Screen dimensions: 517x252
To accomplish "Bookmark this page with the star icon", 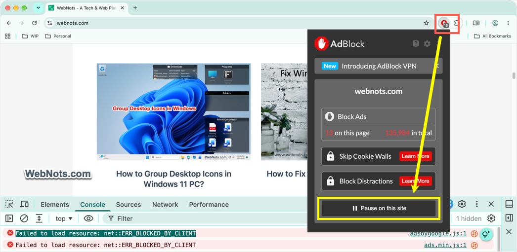I will (x=427, y=23).
